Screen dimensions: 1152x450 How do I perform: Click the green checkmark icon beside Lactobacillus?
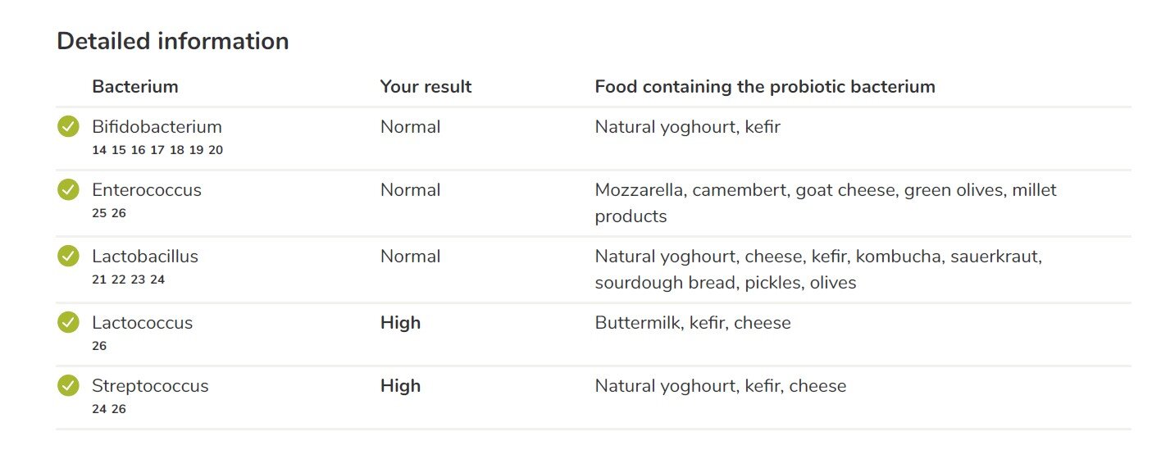coord(68,257)
